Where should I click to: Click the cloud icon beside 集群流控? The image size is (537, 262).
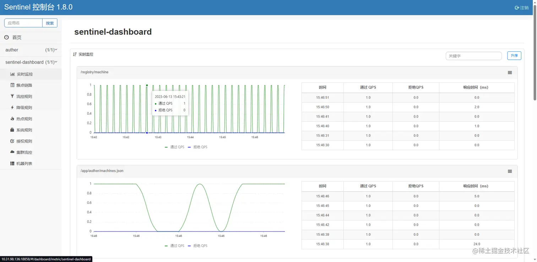pos(13,152)
